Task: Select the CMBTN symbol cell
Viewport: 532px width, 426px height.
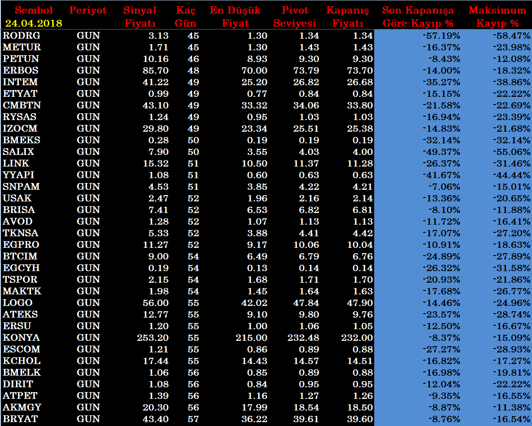Action: click(x=22, y=105)
